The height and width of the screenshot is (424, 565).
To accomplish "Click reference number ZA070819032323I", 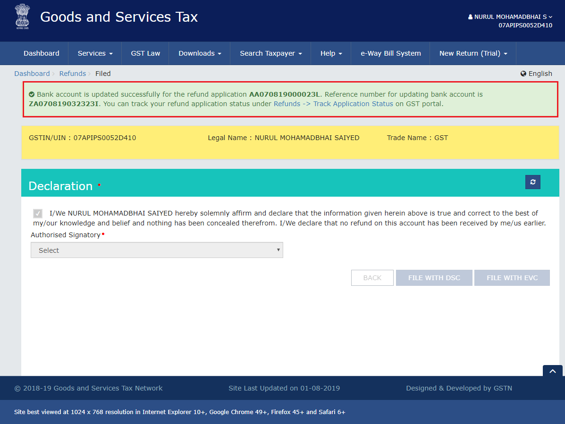I will [x=64, y=104].
